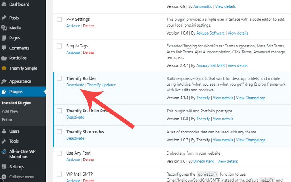
Task: Click the Dashboard gauge icon
Action: [4, 4]
